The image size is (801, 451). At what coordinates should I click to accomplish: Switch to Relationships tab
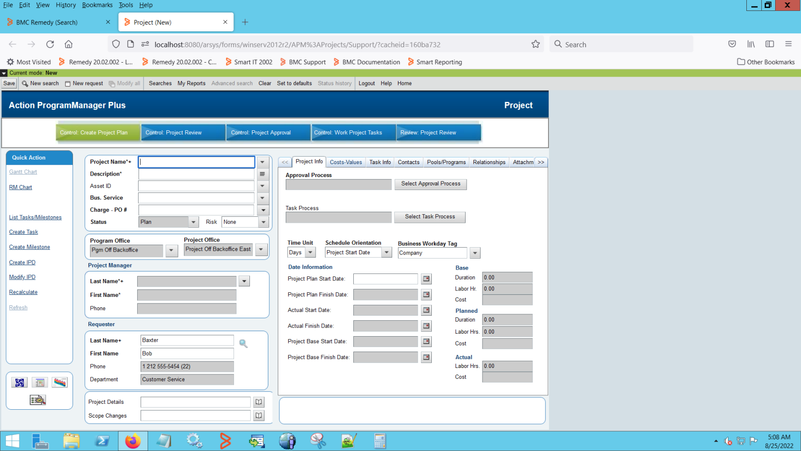click(489, 162)
